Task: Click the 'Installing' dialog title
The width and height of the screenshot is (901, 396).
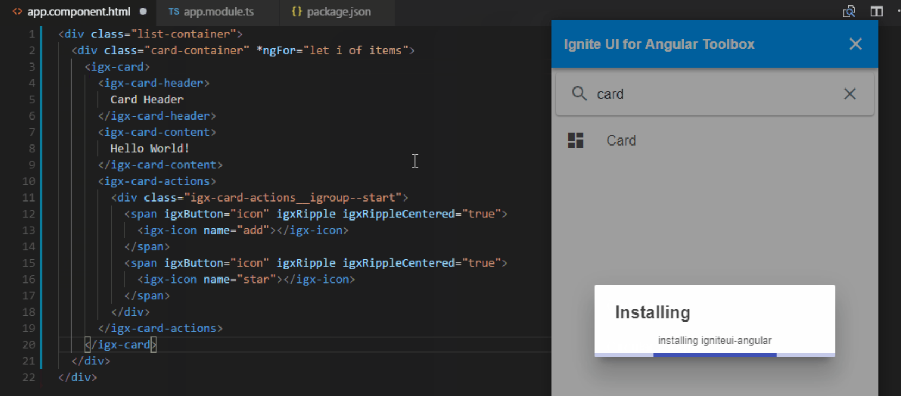Action: click(x=652, y=312)
